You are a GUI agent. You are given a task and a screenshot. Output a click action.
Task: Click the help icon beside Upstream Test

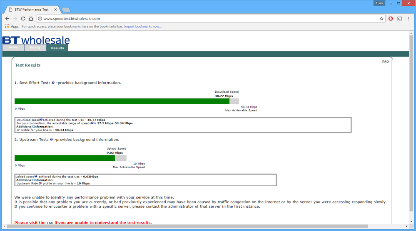(x=52, y=140)
